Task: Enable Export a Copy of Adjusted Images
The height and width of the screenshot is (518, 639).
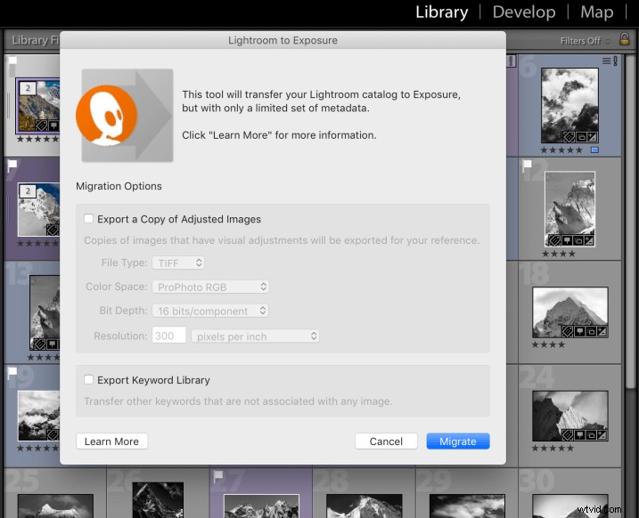Action: (x=88, y=219)
